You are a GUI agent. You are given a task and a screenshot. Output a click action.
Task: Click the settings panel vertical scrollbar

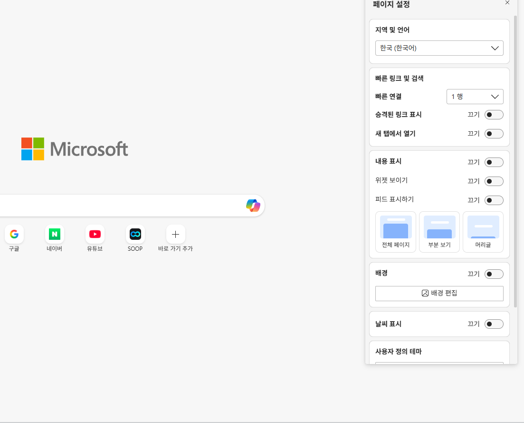(515, 161)
